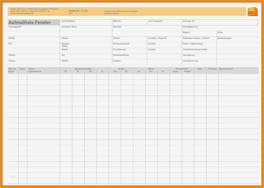Image resolution: width=264 pixels, height=188 pixels.
Task: Click the 'Holzart' label
Action: (x=116, y=38)
